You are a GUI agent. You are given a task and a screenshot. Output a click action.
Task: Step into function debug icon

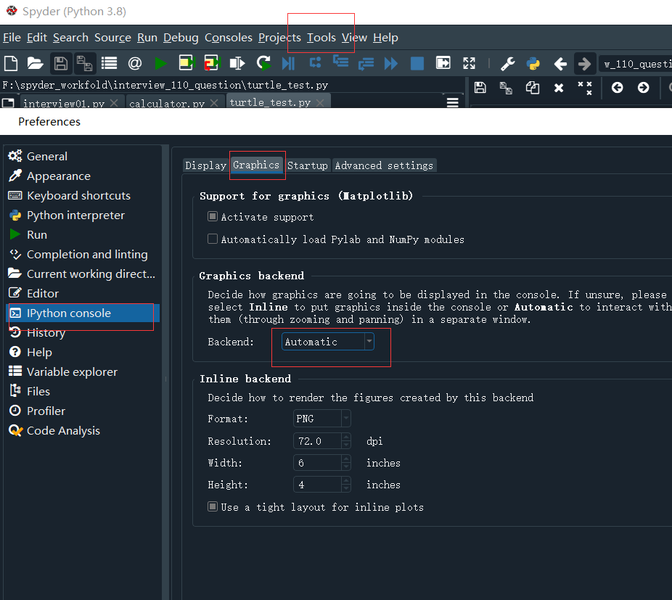point(340,62)
